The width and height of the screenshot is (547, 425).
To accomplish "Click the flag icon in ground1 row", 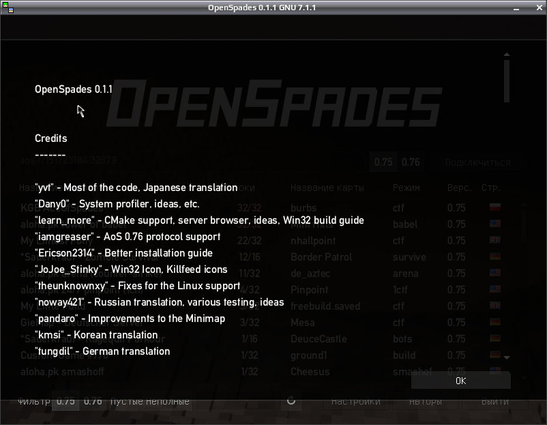I will (495, 355).
